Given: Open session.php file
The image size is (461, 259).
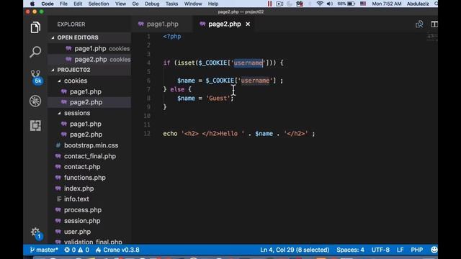Looking at the screenshot, I should [89, 221].
